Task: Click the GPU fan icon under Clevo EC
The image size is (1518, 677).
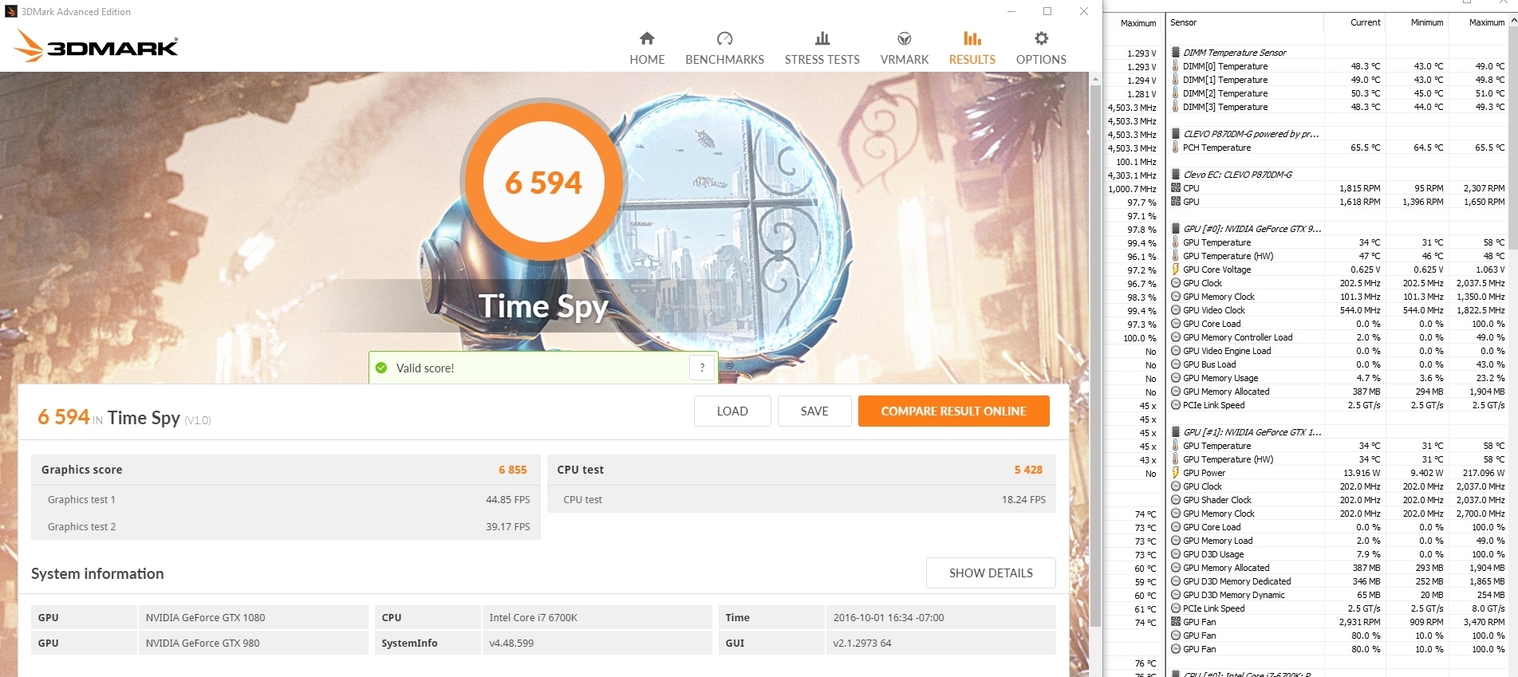Action: 1176,202
